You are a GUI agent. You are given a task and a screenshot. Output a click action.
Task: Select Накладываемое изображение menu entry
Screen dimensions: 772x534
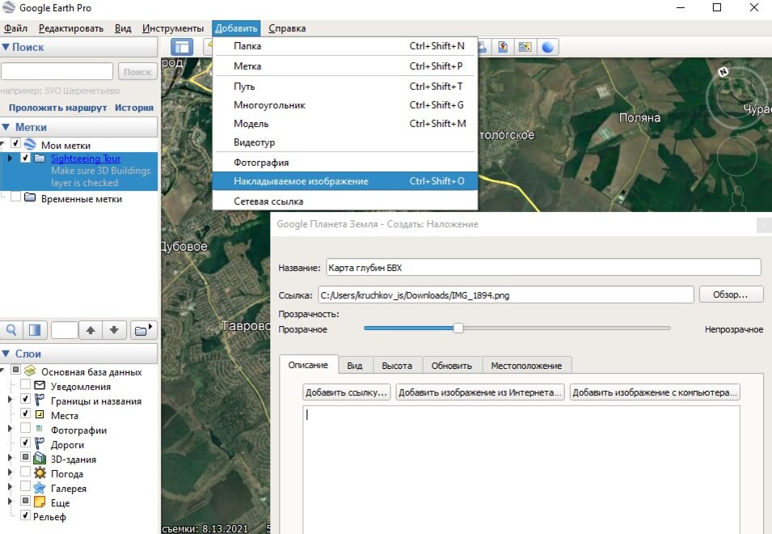point(345,180)
